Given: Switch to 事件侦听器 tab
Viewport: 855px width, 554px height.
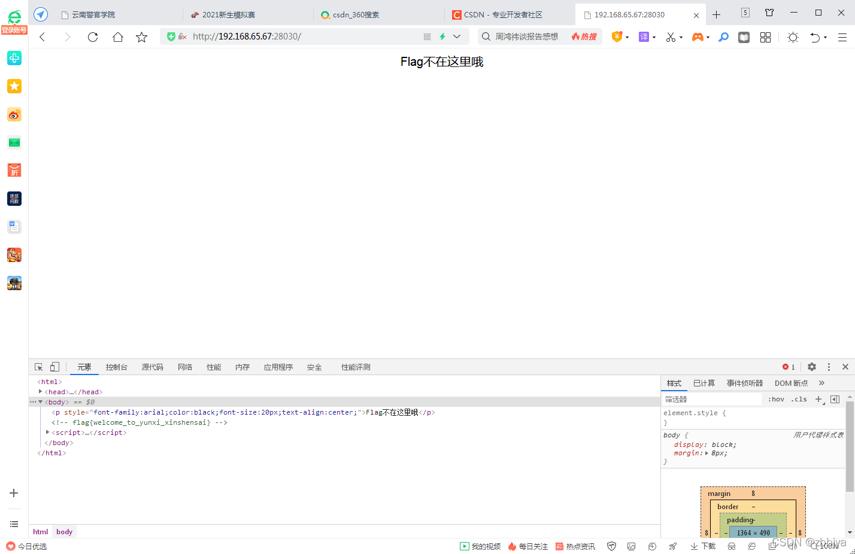Looking at the screenshot, I should pyautogui.click(x=745, y=383).
